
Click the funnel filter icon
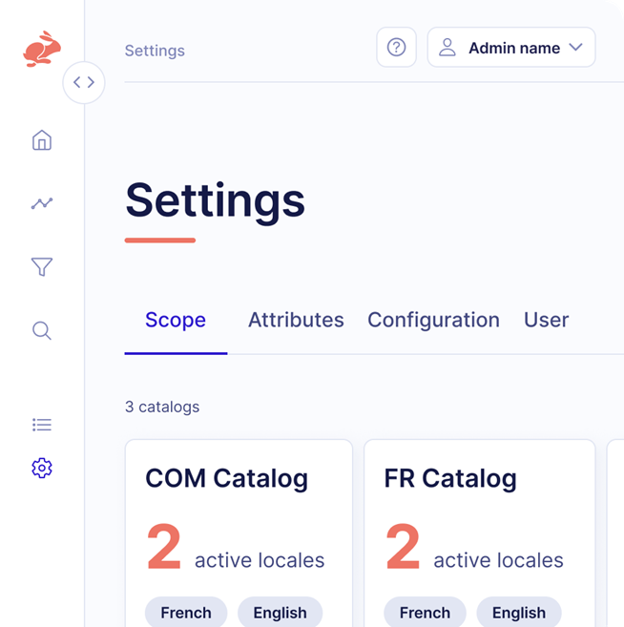pos(42,267)
